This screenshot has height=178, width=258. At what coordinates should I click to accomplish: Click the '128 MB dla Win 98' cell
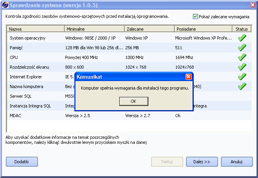(94, 48)
